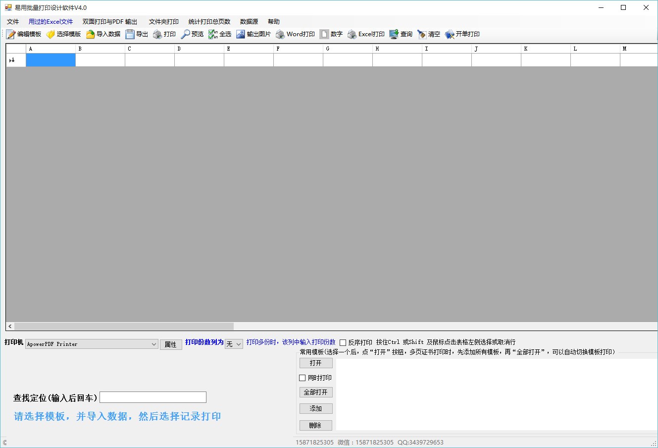Click the 清空 clear icon
658x448 pixels.
coord(422,34)
